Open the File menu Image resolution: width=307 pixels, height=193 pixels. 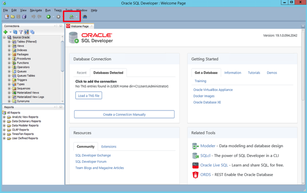pos(5,10)
